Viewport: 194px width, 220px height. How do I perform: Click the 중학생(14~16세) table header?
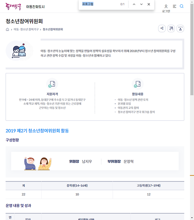(x=77, y=186)
